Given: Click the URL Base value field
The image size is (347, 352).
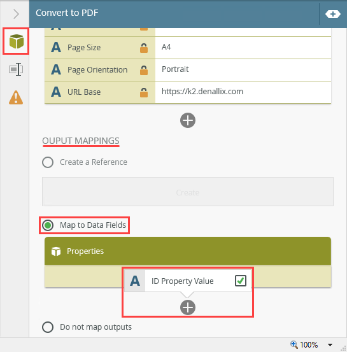Looking at the screenshot, I should point(243,92).
